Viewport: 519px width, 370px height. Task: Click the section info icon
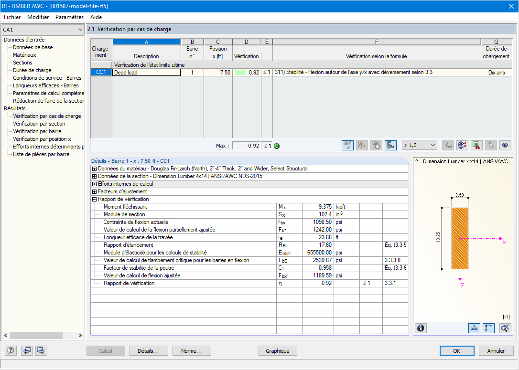tap(421, 328)
